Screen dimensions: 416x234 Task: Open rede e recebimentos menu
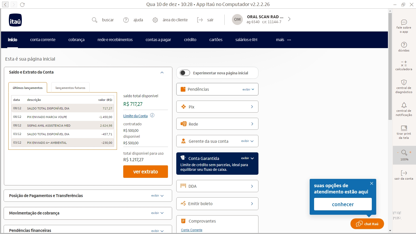[115, 40]
